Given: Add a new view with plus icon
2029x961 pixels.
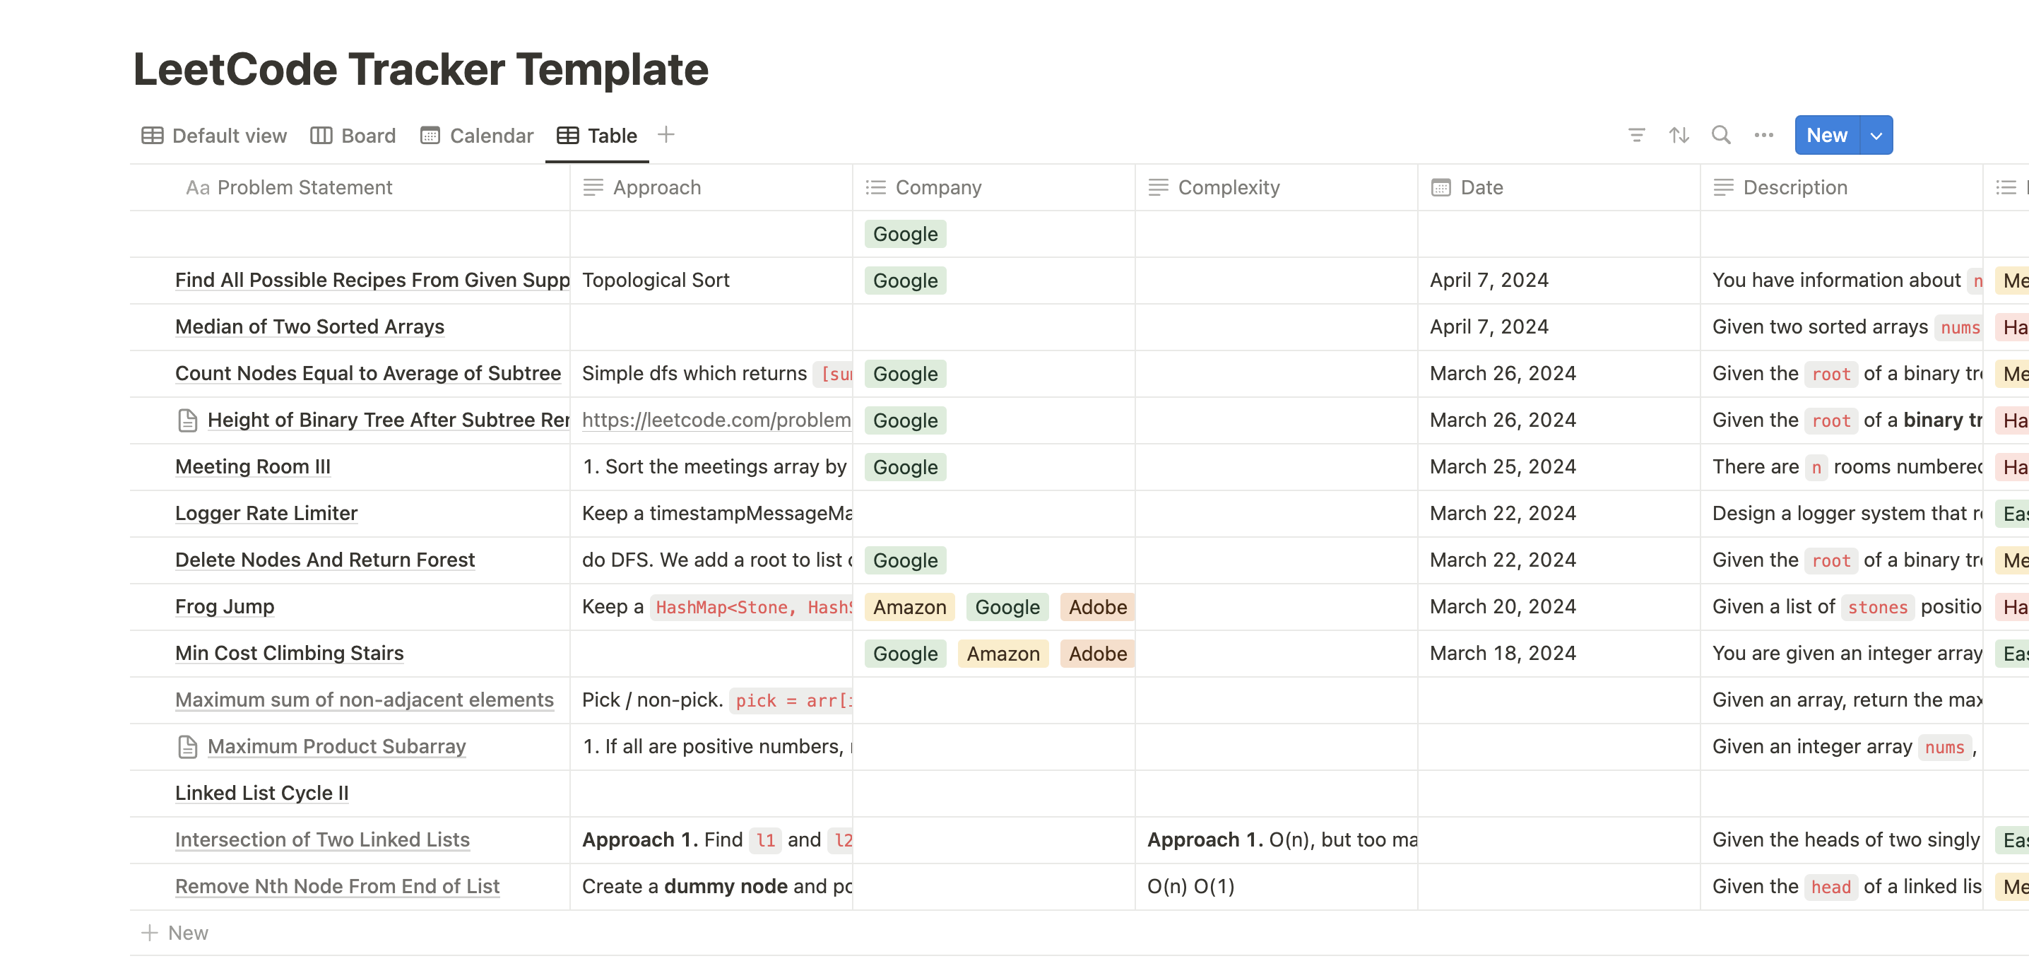Looking at the screenshot, I should (x=666, y=135).
